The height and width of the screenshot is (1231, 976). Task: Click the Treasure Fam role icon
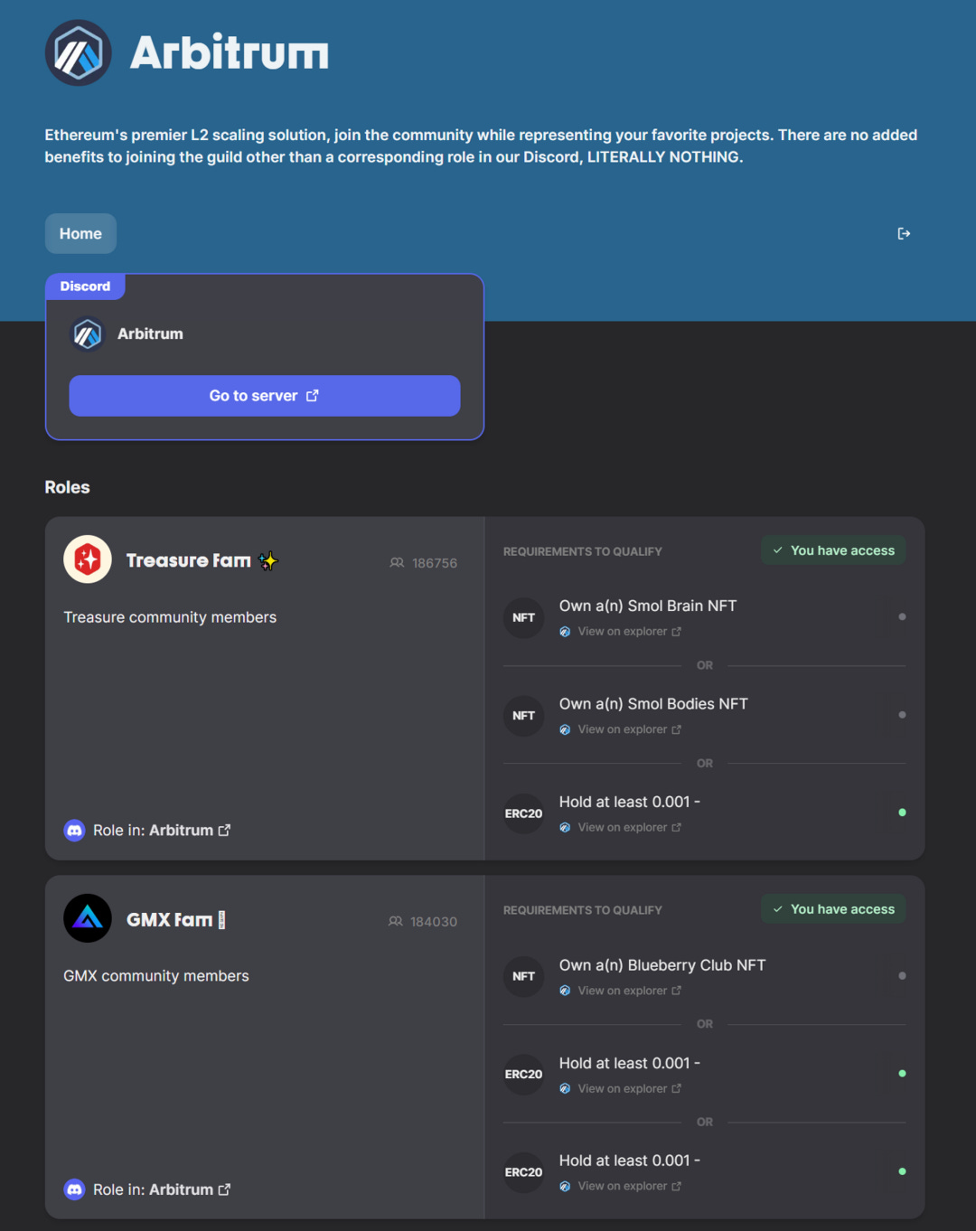[x=88, y=559]
